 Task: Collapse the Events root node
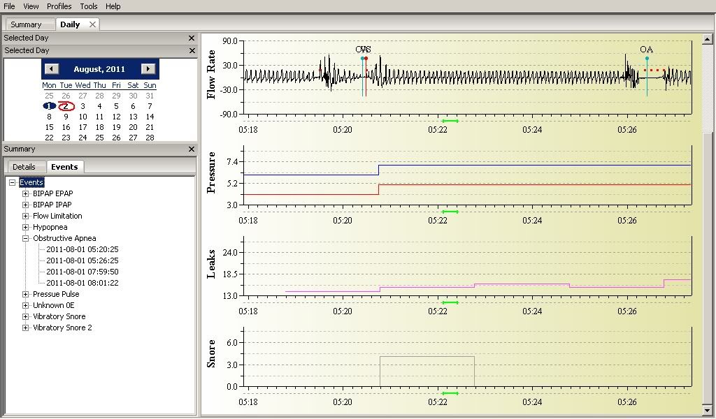13,182
